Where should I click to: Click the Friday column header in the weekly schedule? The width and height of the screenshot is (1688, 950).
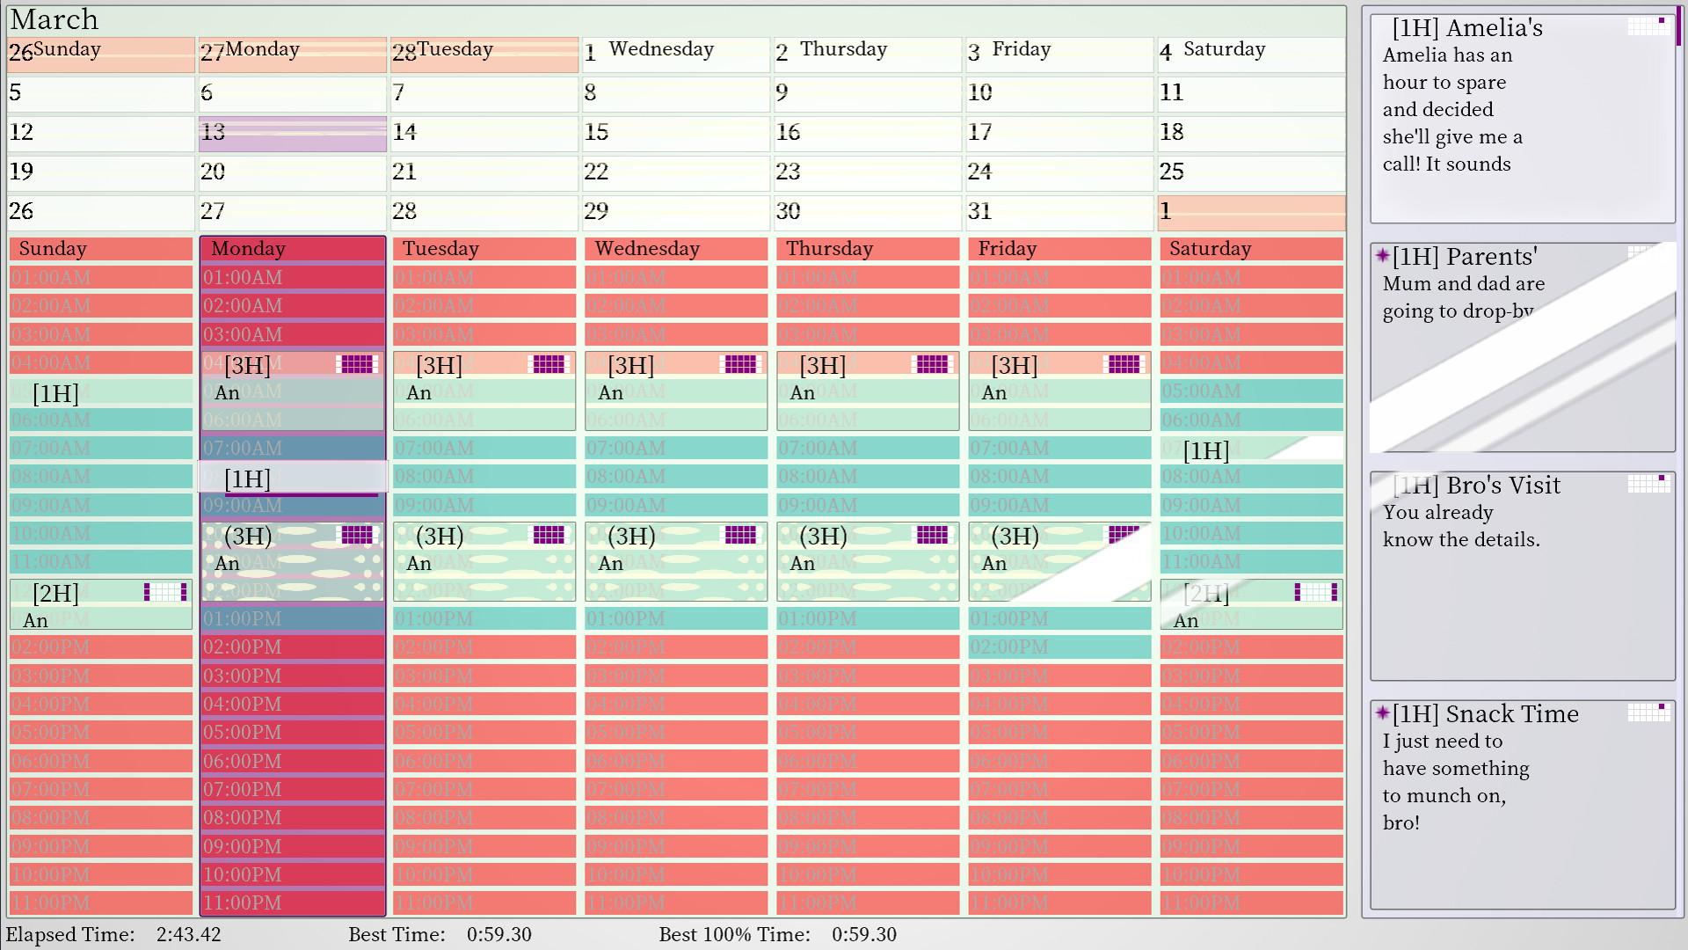point(1059,249)
